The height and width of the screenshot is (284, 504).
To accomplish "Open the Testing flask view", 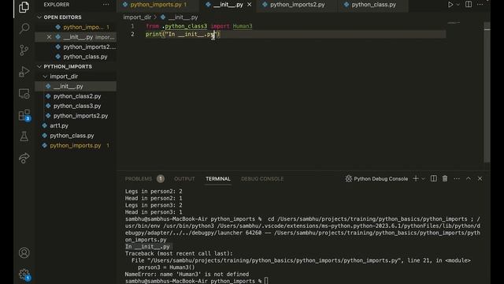I will click(x=24, y=136).
